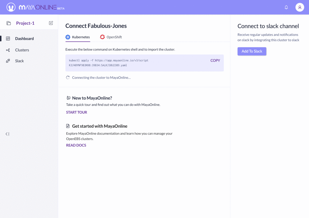Click the Connect Fabulous-Jones heading
This screenshot has width=309, height=218.
coord(96,26)
